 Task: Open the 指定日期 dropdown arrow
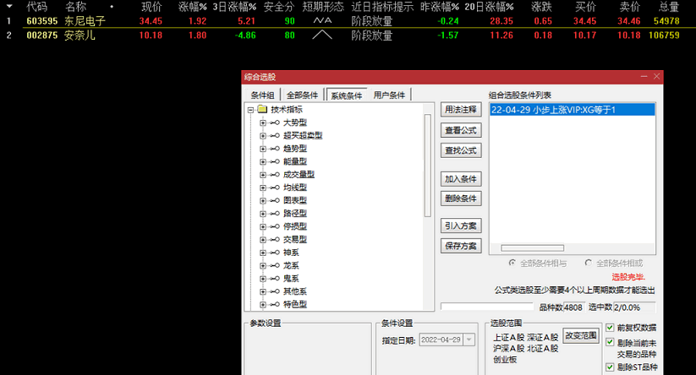[469, 340]
